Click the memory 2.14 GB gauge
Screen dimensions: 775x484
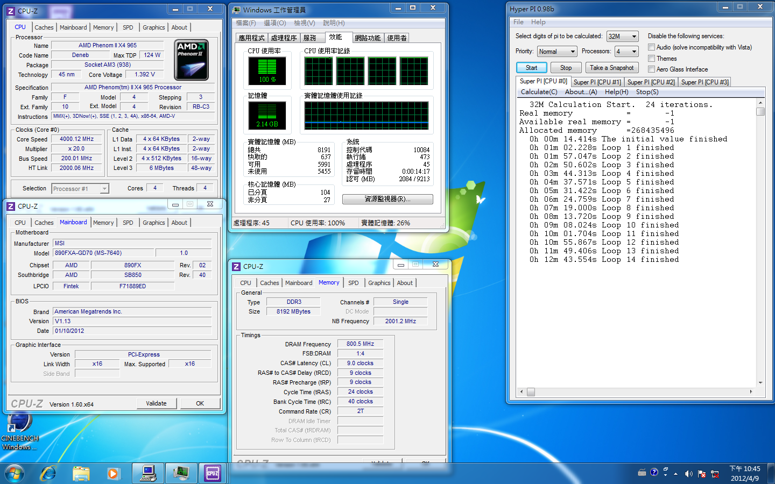[x=267, y=115]
